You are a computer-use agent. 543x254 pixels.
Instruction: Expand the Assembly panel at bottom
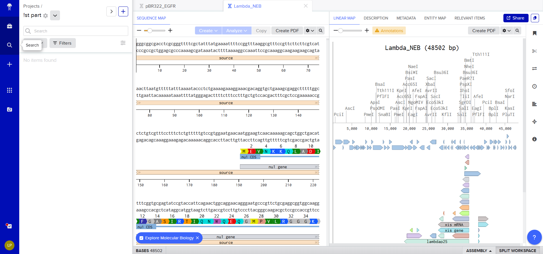[x=479, y=251]
